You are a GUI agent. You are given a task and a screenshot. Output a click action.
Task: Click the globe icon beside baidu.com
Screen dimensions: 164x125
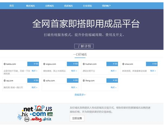(x=5, y=64)
